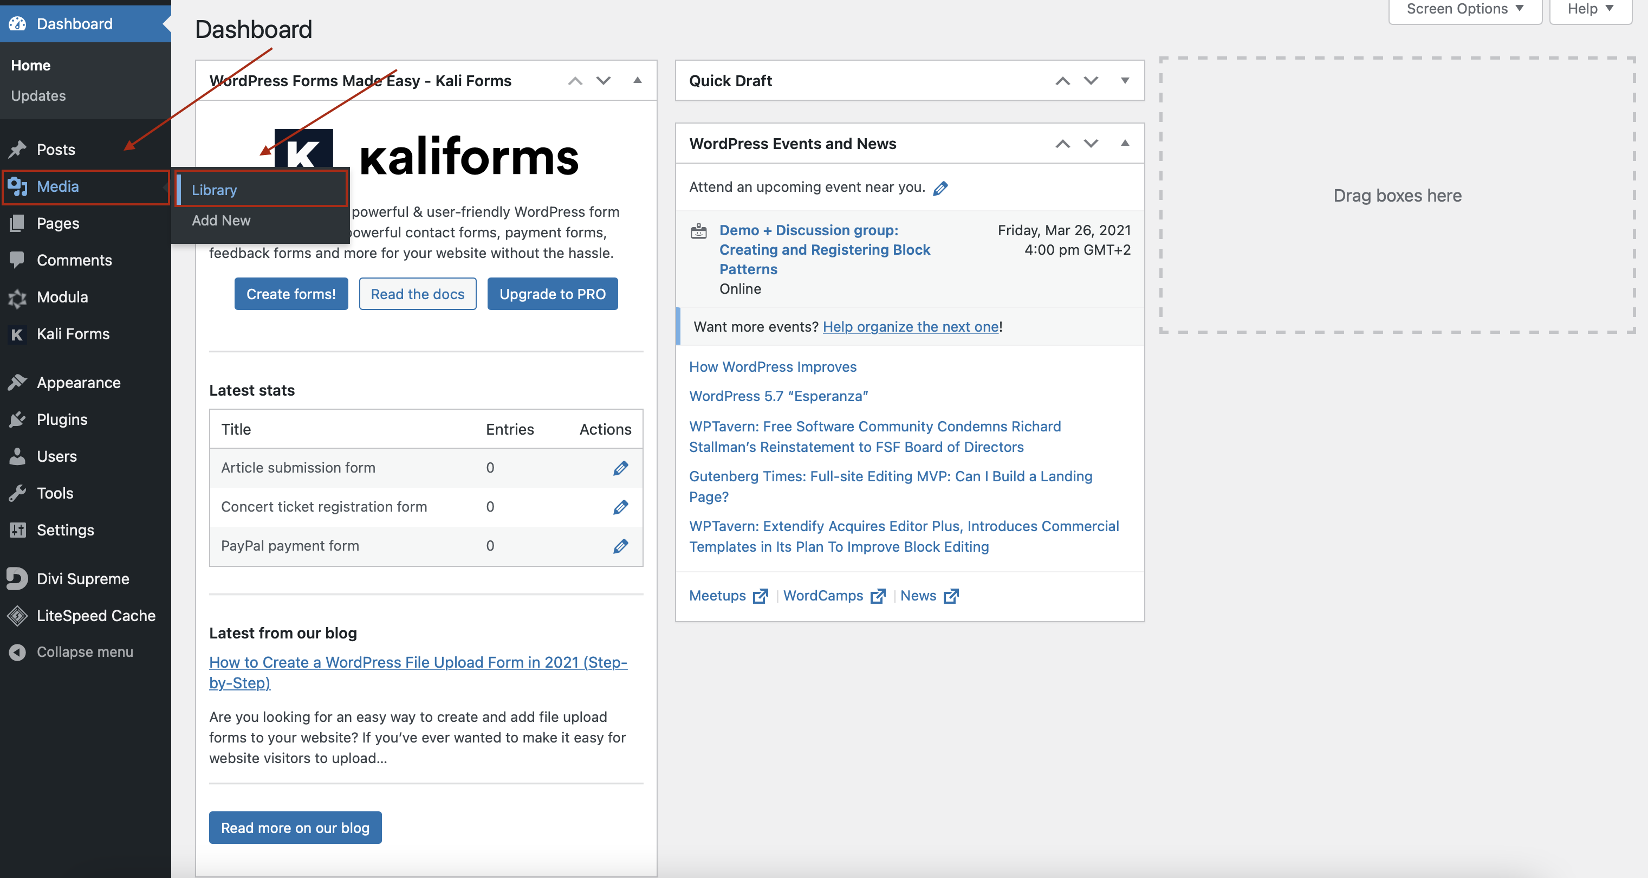The height and width of the screenshot is (878, 1648).
Task: Open the Appearance brush icon
Action: pos(18,382)
